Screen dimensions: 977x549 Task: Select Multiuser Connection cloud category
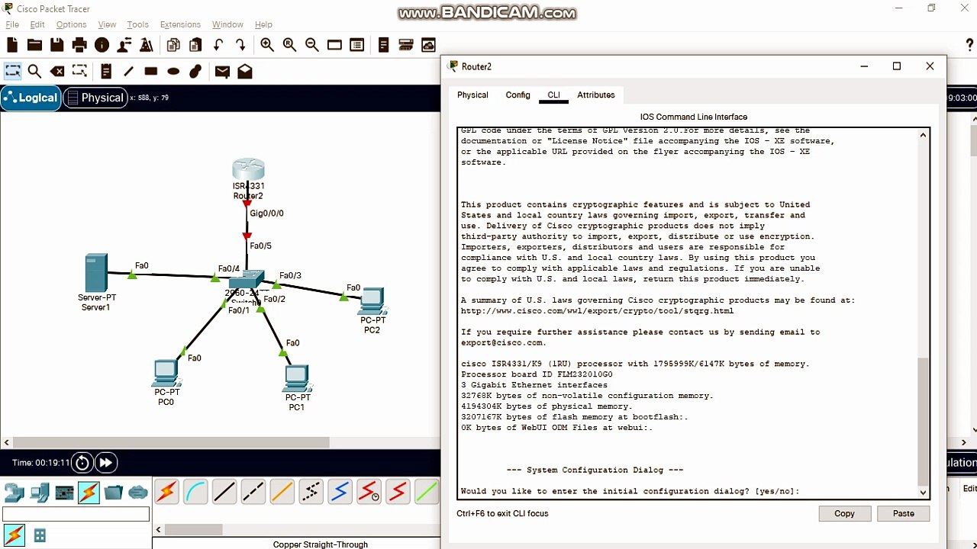138,493
